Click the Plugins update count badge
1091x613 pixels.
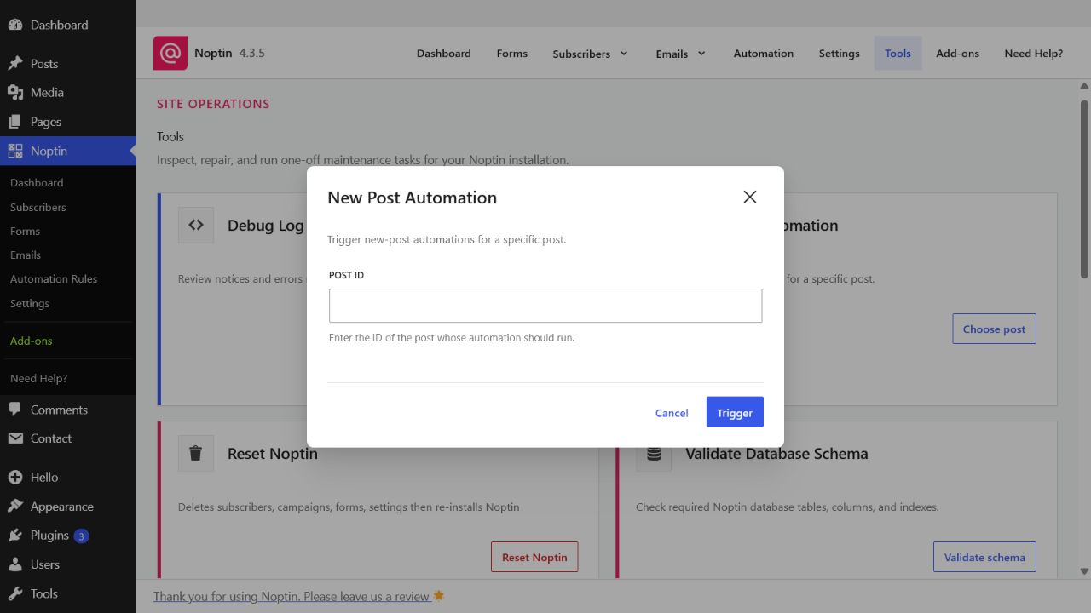point(81,536)
